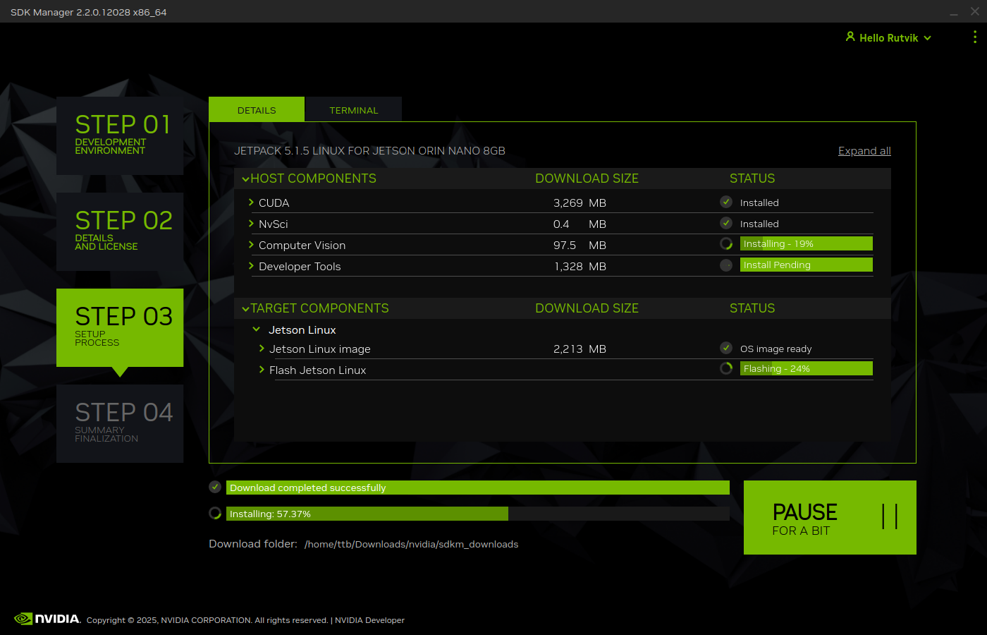This screenshot has height=635, width=987.
Task: Collapse the Target Components section
Action: pos(246,309)
